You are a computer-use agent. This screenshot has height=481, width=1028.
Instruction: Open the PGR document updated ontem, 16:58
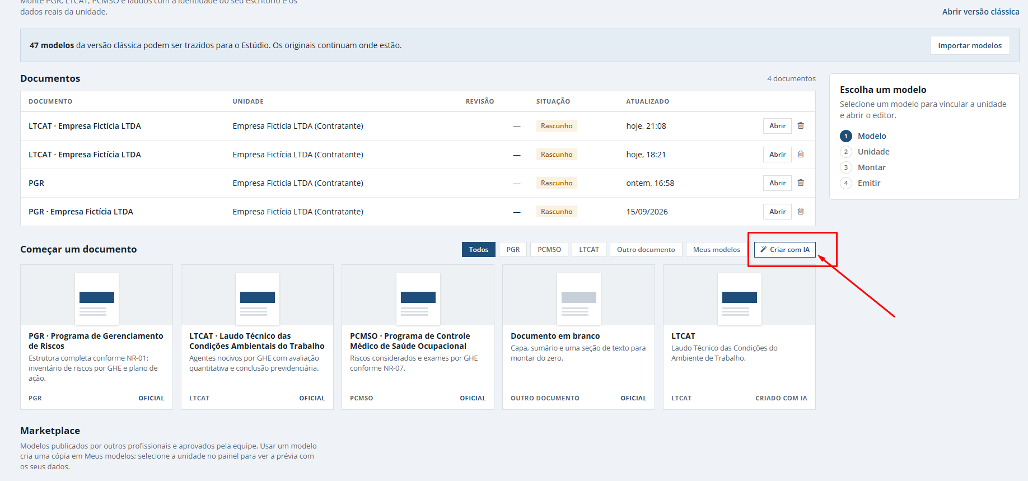[x=777, y=183]
